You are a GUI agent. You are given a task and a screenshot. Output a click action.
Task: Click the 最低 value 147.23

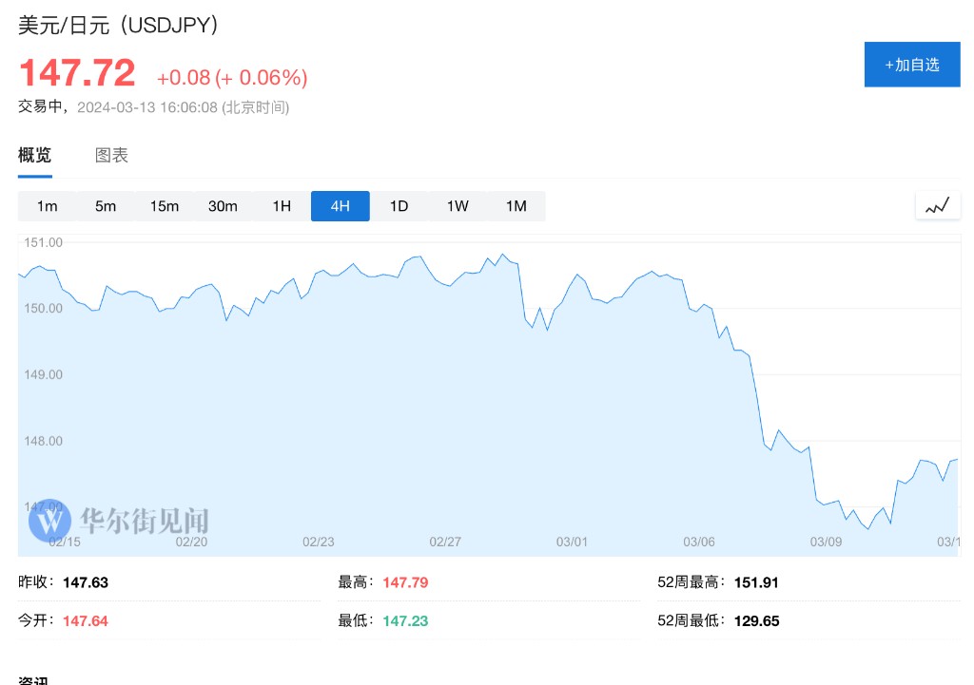coord(405,620)
